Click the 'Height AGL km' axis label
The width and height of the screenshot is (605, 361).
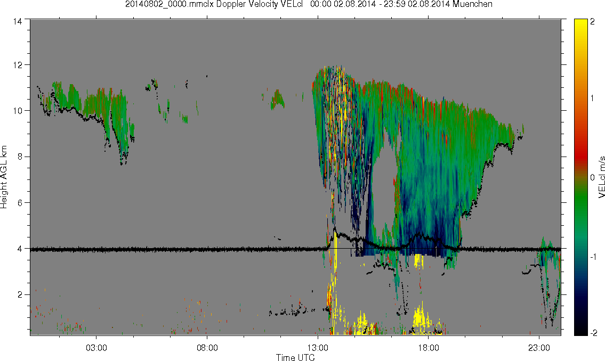click(x=4, y=177)
